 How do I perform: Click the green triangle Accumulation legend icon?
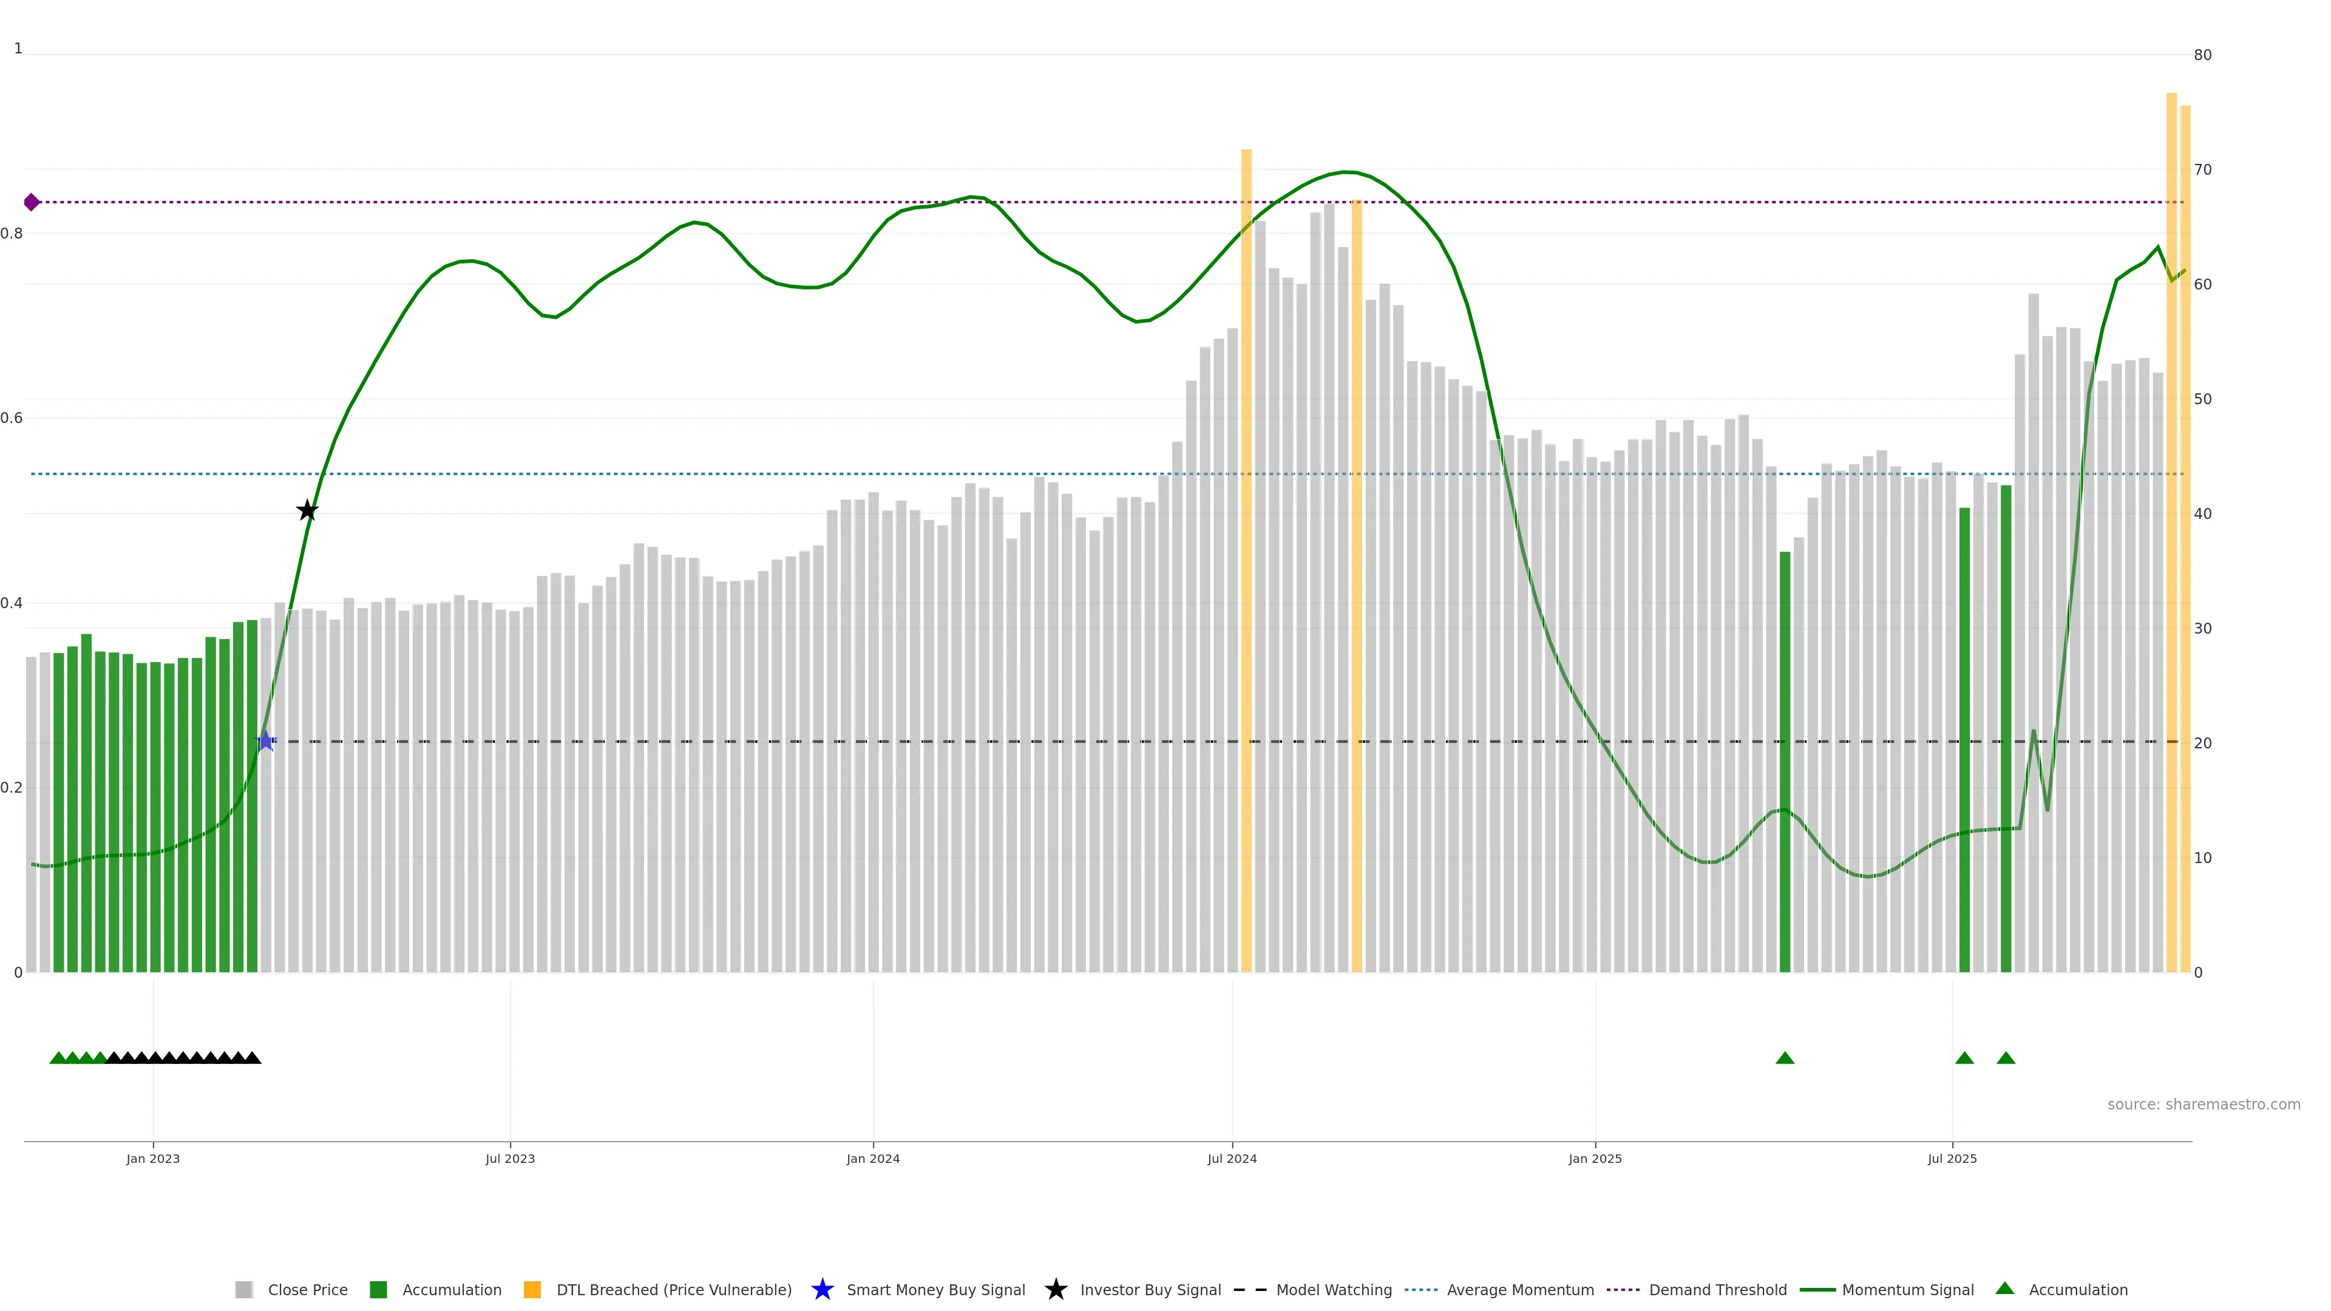pos(2004,1289)
